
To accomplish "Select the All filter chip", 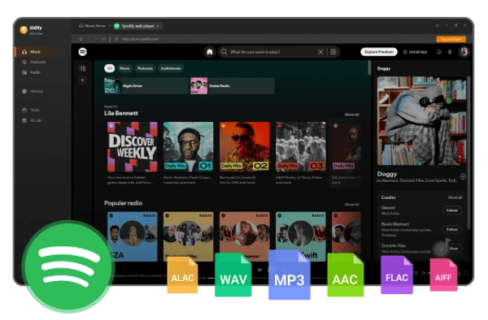I will pyautogui.click(x=109, y=68).
